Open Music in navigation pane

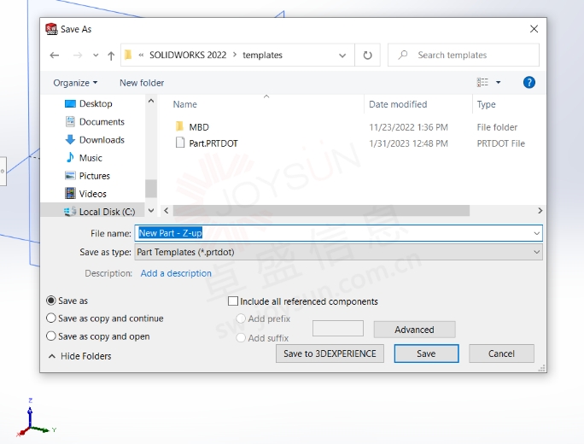(x=91, y=158)
